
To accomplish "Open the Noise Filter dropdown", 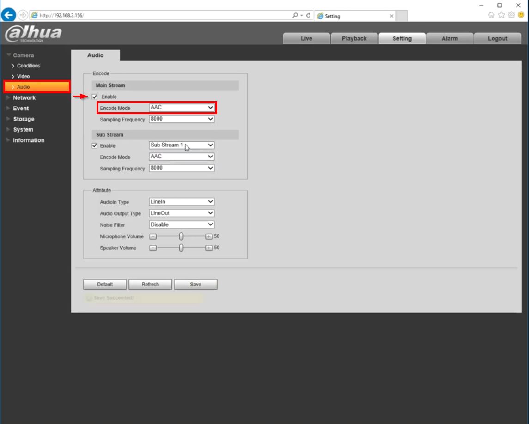I will 182,225.
